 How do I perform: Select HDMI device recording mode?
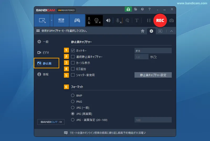[61, 21]
